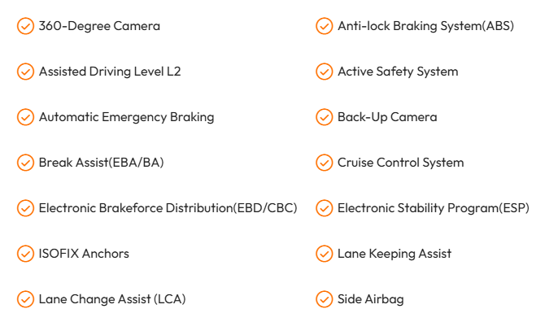Click the check circle next to ISOFIX Anchors
The image size is (558, 335).
tap(26, 254)
